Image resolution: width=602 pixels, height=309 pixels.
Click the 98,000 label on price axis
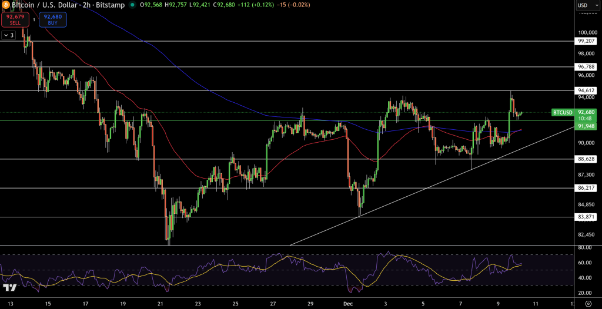586,53
